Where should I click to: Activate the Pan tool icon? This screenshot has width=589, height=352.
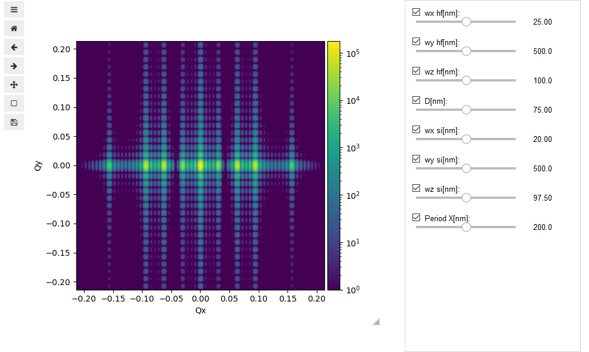pyautogui.click(x=14, y=84)
